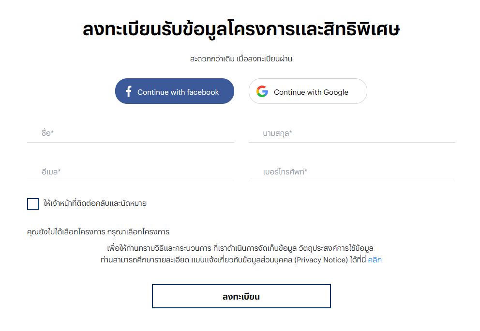Tick the callback and appointment checkbox
The image size is (480, 331).
[x=33, y=204]
